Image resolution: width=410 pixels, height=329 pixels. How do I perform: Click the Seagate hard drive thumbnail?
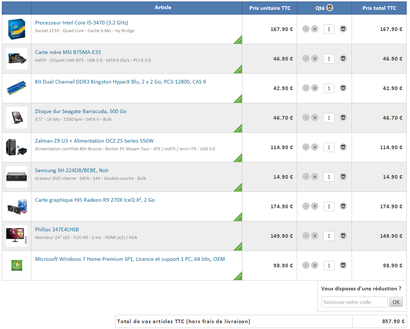coord(16,117)
